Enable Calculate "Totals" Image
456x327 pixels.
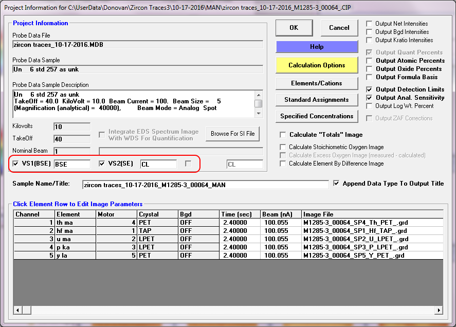283,135
